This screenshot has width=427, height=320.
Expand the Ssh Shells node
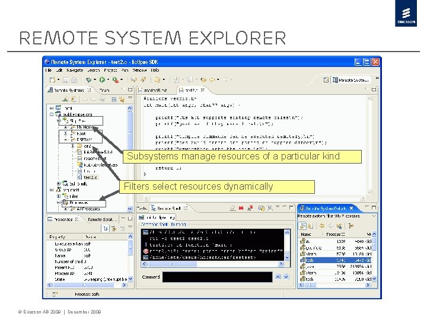click(x=59, y=184)
